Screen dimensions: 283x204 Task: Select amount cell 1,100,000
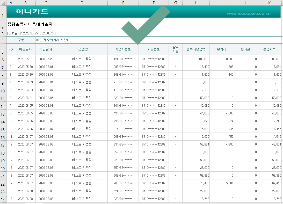[196, 59]
